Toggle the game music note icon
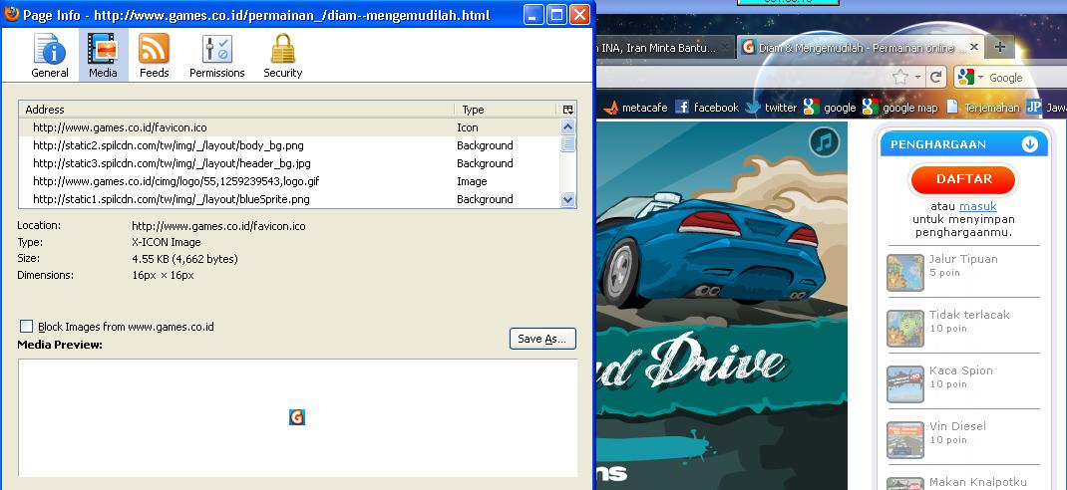The image size is (1067, 490). pos(825,142)
